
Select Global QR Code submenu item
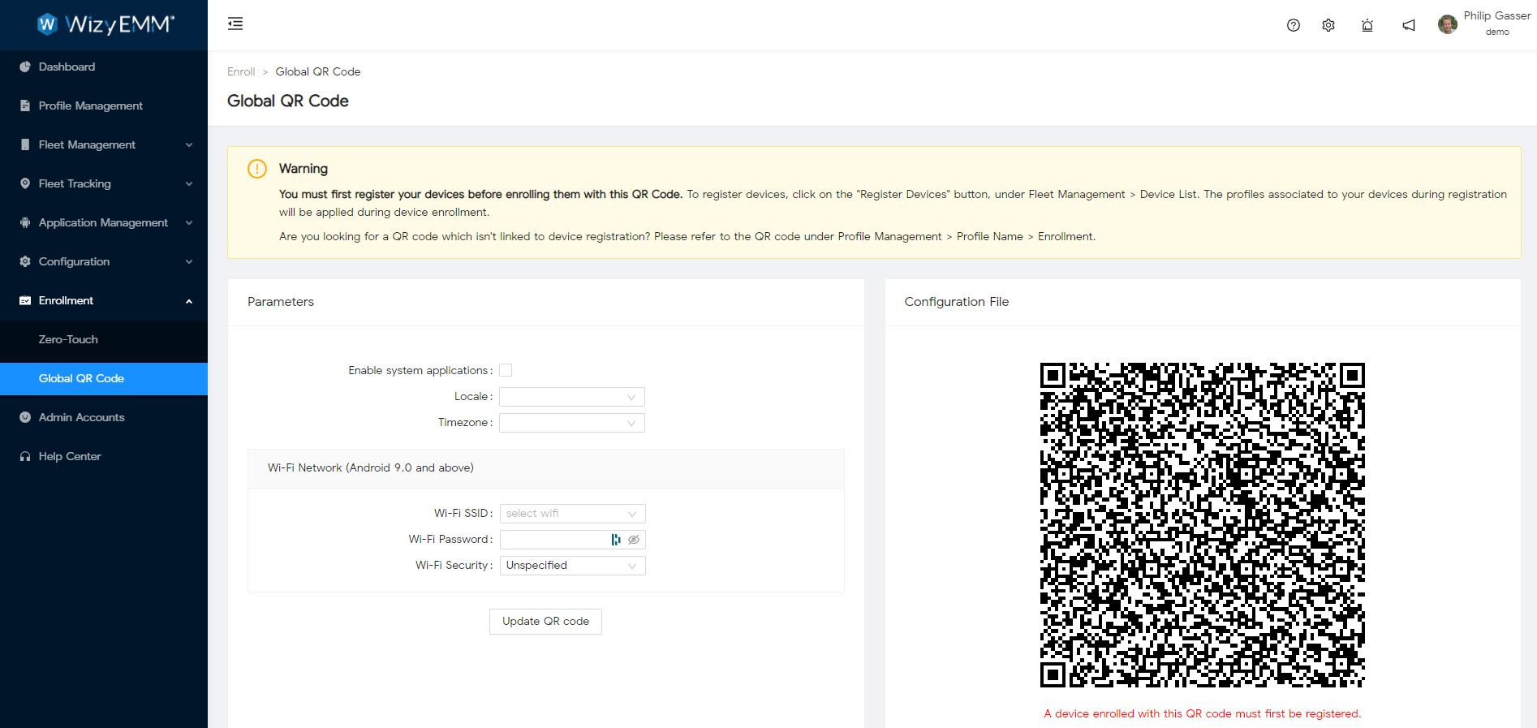[104, 378]
